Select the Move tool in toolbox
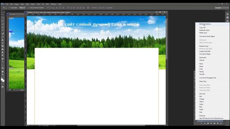The image size is (230, 129). [x=3, y=15]
